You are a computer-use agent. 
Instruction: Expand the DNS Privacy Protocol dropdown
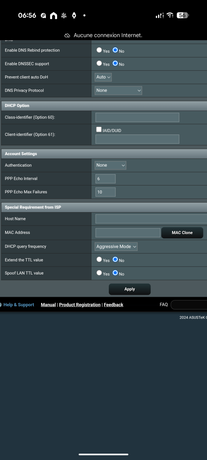pos(118,90)
